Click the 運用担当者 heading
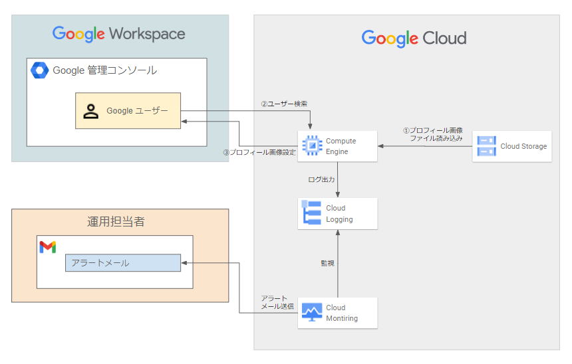572x364 pixels. pyautogui.click(x=116, y=222)
